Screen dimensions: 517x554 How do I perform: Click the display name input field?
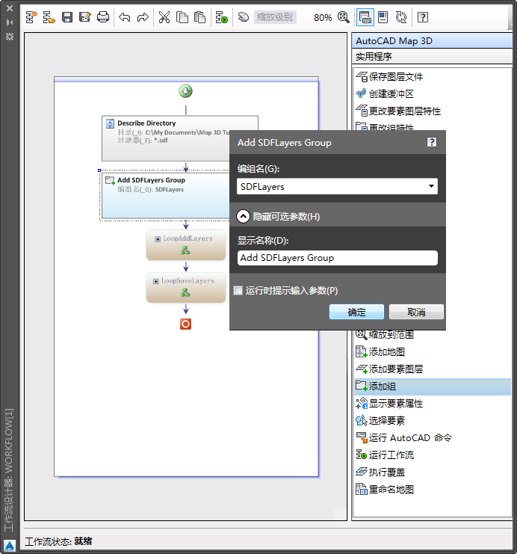pos(337,258)
